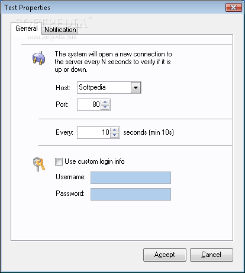This screenshot has width=245, height=273.
Task: Click the Cancel button
Action: (x=211, y=255)
